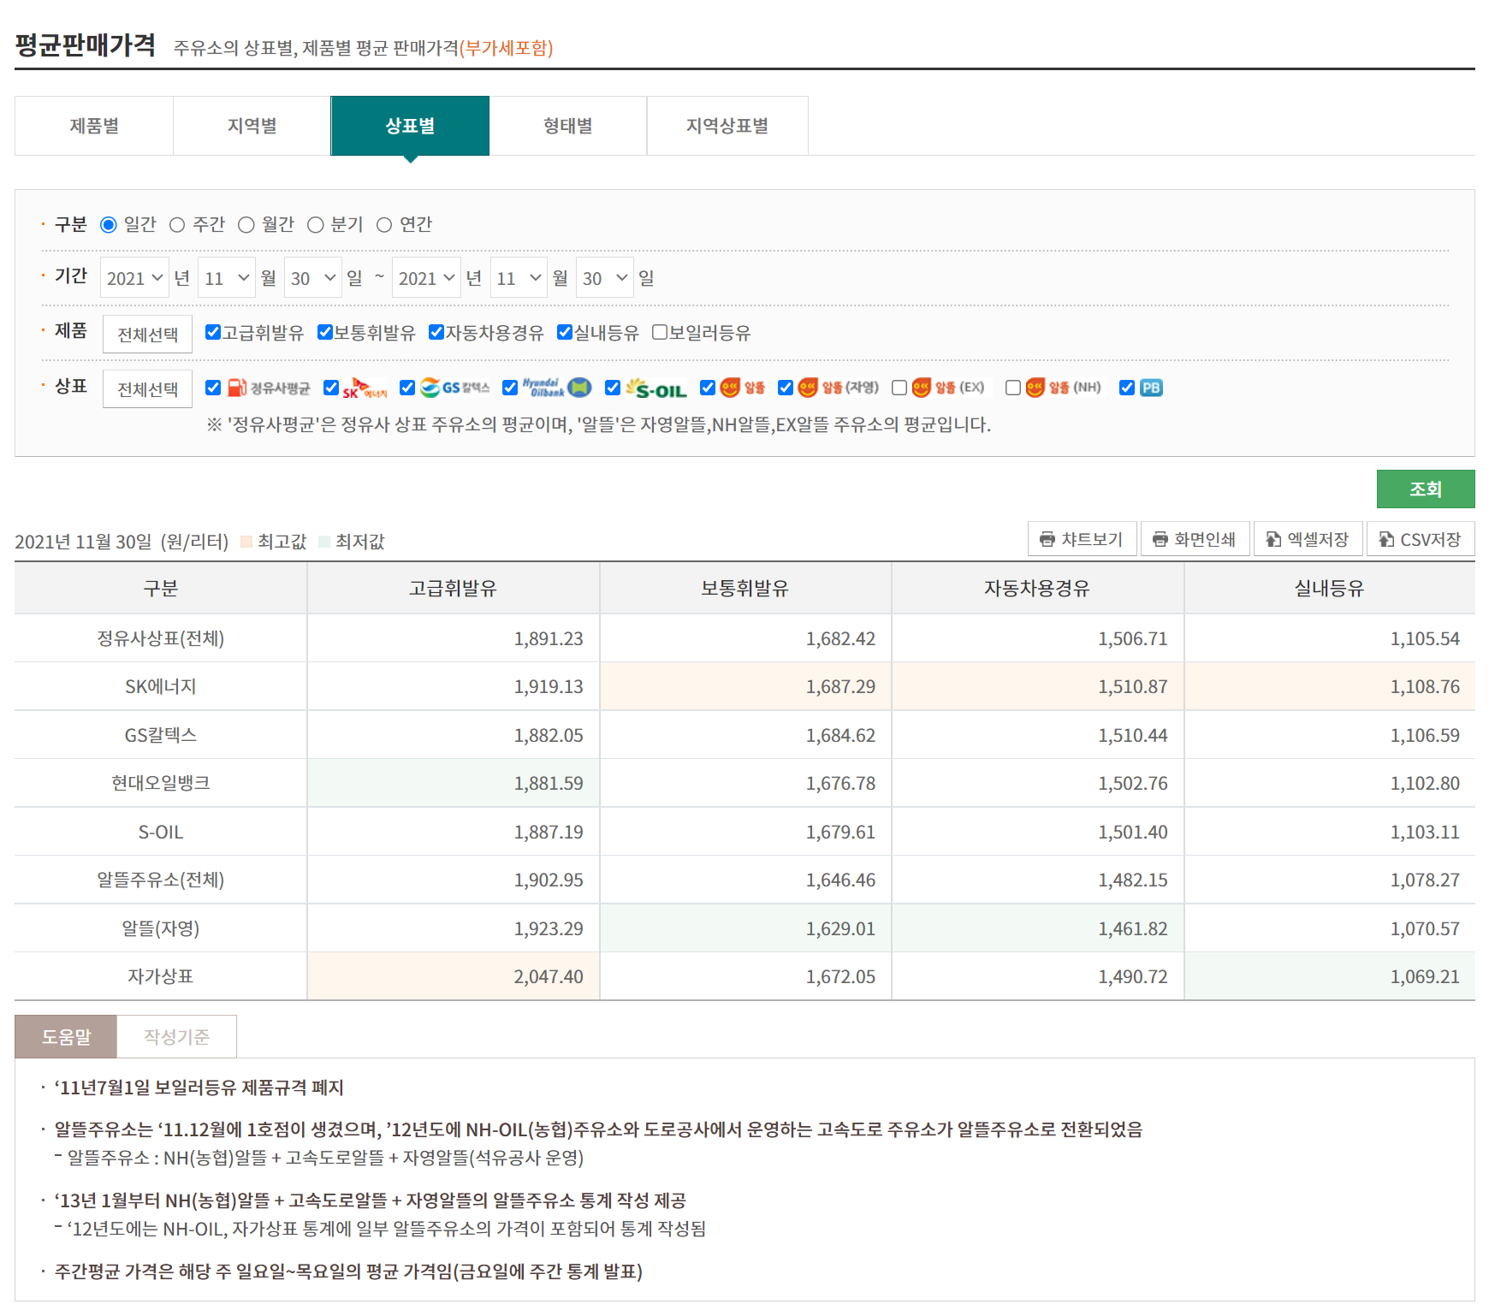Uncheck the 고급휘발유 product checkbox
The width and height of the screenshot is (1489, 1304).
(213, 333)
